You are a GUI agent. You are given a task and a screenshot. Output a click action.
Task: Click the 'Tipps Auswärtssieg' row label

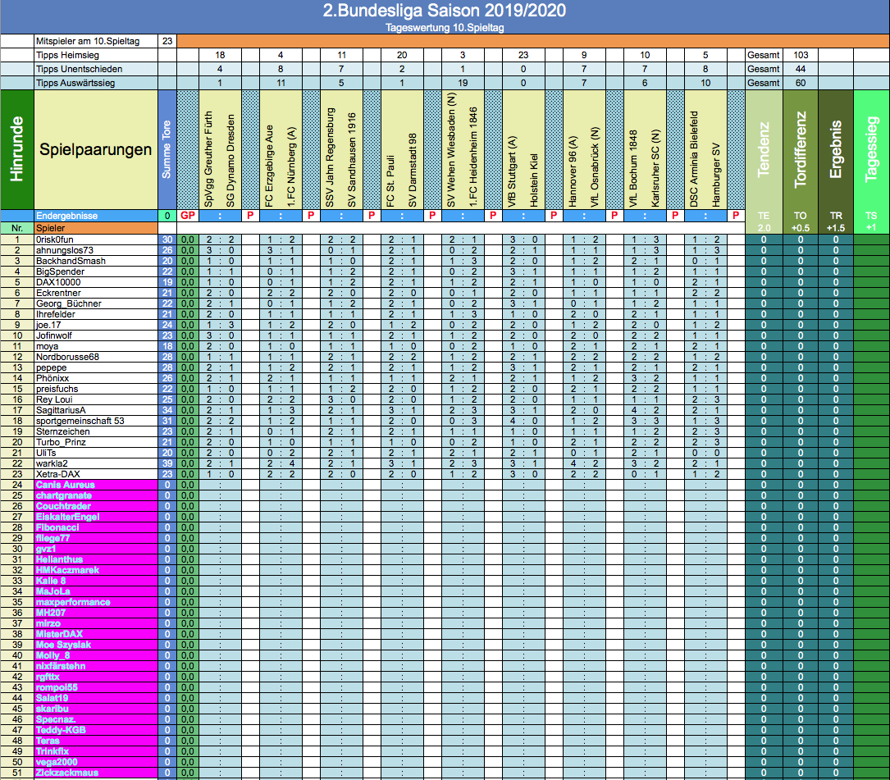[x=96, y=83]
